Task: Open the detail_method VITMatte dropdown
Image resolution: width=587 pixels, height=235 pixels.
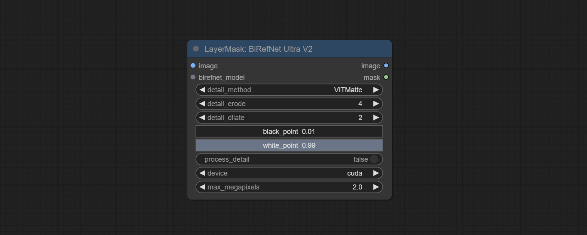Action: click(x=348, y=90)
